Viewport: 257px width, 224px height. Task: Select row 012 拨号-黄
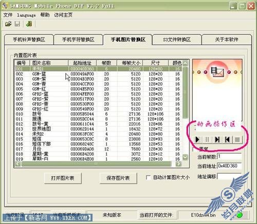coord(98,124)
